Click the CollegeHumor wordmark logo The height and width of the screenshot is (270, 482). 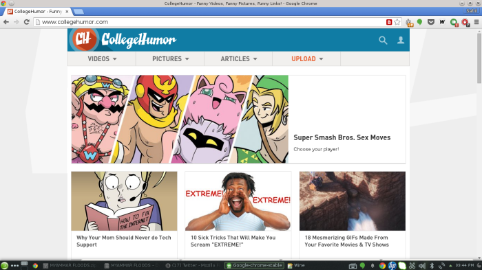point(138,40)
